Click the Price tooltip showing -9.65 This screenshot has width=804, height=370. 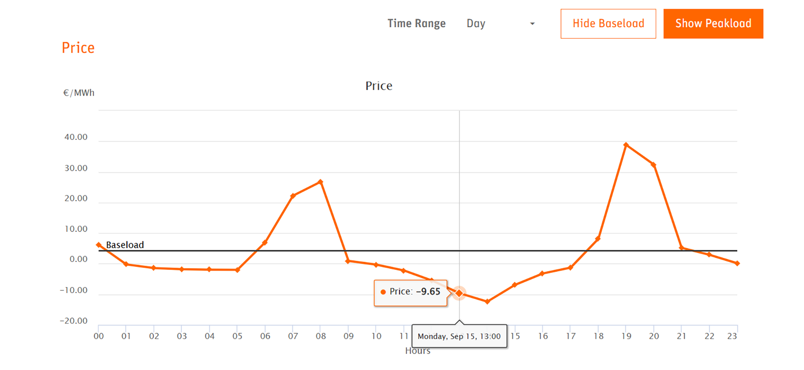coord(410,293)
